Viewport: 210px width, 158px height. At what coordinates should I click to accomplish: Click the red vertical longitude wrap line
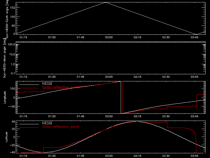[x=123, y=97]
